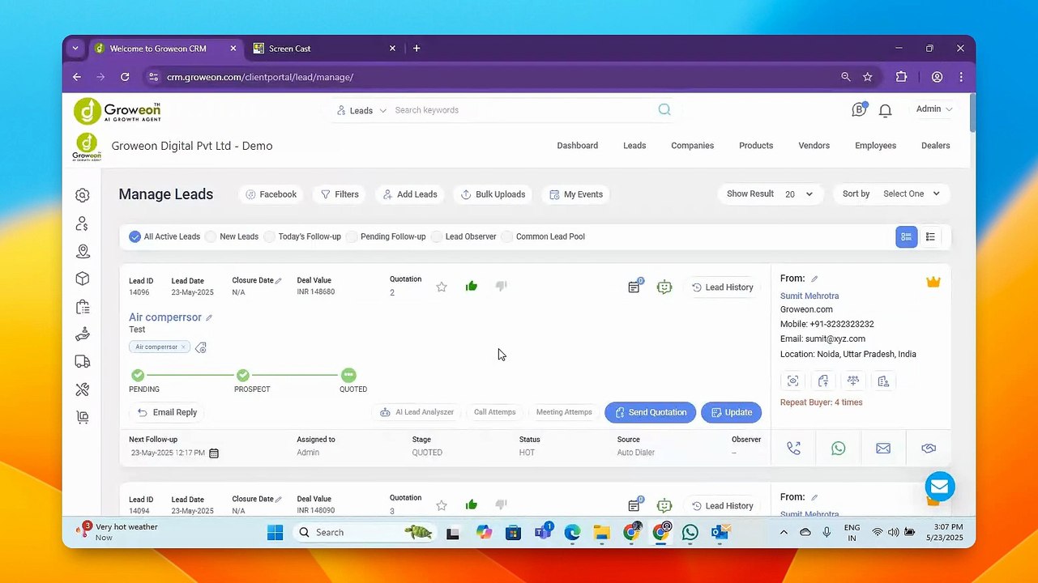This screenshot has height=583, width=1038.
Task: Select Common Lead Pool filter
Action: (543, 236)
